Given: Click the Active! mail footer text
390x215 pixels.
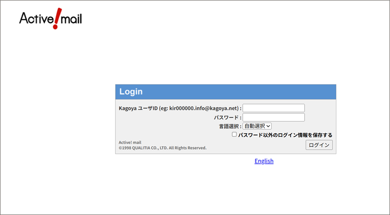Looking at the screenshot, I should coord(130,143).
